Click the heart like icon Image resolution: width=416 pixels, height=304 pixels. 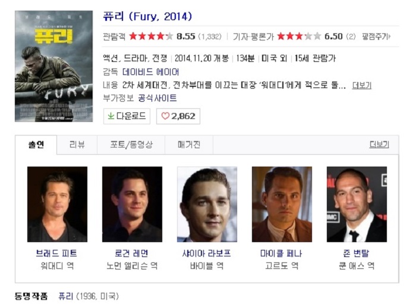pyautogui.click(x=165, y=116)
